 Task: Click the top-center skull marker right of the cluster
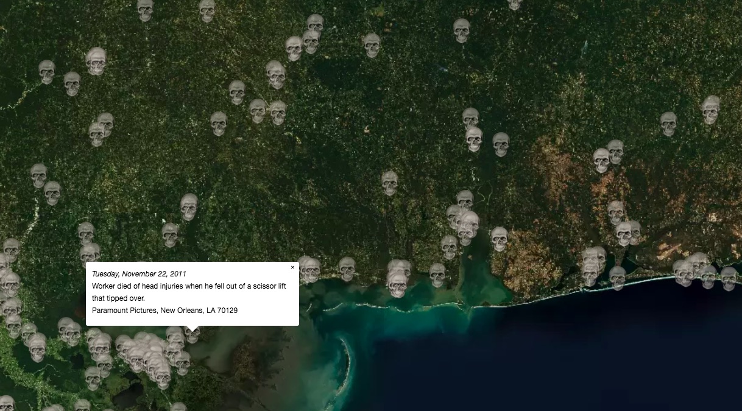[372, 45]
